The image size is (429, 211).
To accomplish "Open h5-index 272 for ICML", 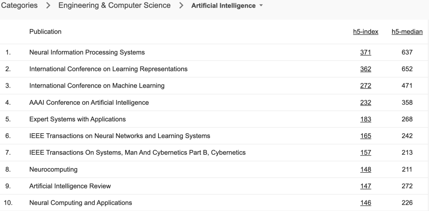I will pyautogui.click(x=365, y=86).
